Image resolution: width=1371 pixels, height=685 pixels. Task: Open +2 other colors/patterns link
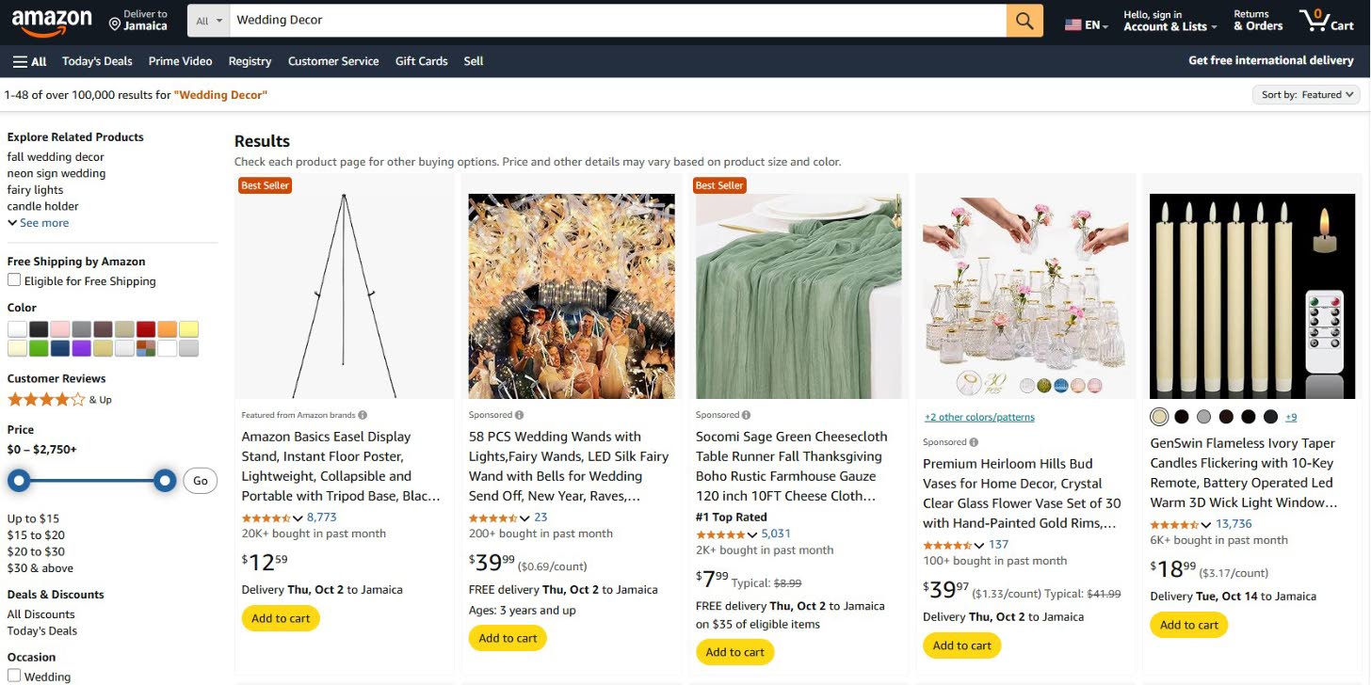pyautogui.click(x=979, y=417)
